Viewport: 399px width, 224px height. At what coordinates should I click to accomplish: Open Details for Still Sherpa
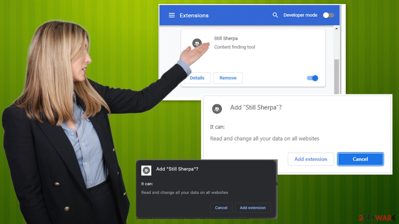point(197,78)
